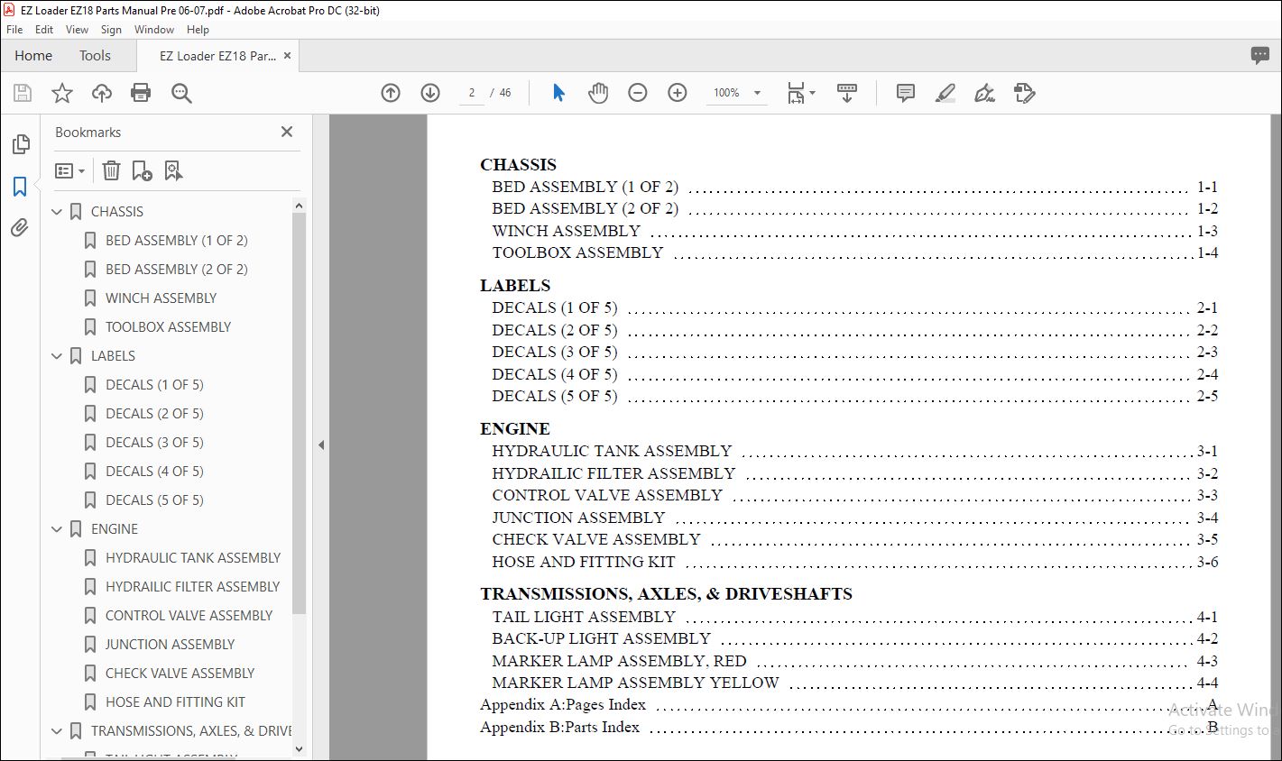This screenshot has width=1282, height=761.
Task: Activate the Selection arrow tool
Action: [x=558, y=93]
